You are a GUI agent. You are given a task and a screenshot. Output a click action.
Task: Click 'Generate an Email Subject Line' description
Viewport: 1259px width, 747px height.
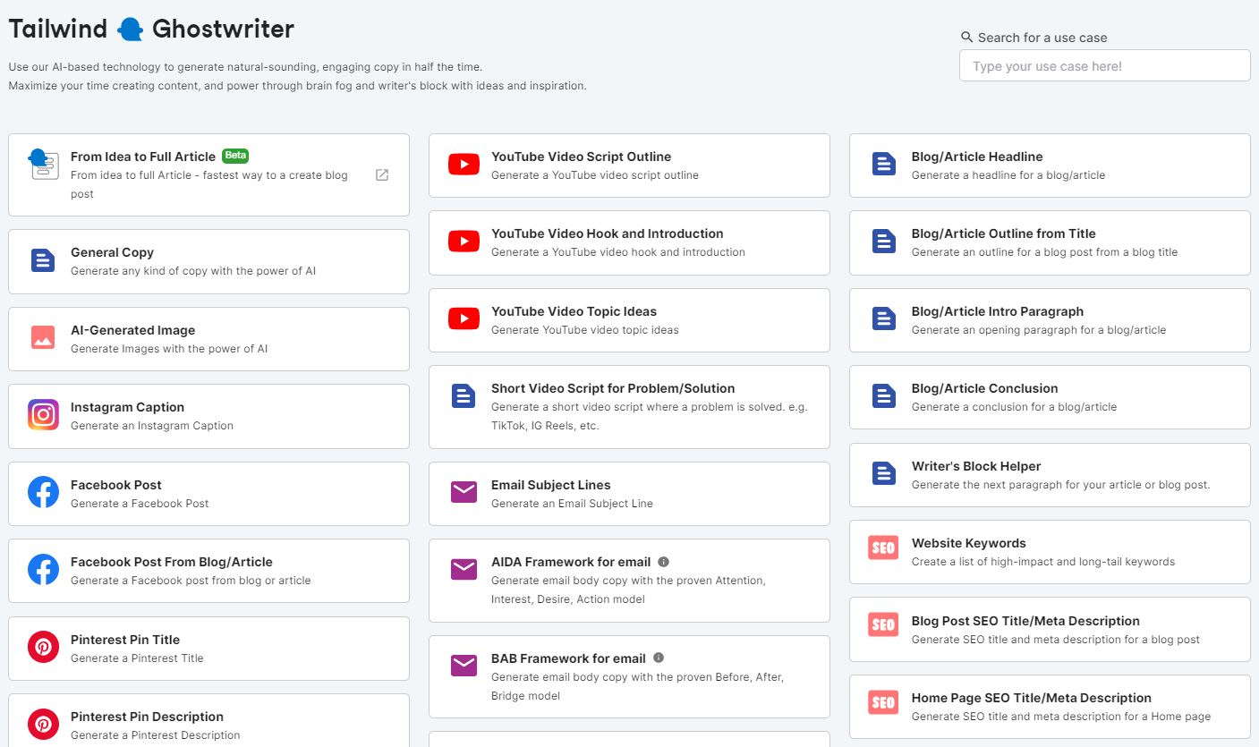[x=572, y=504]
